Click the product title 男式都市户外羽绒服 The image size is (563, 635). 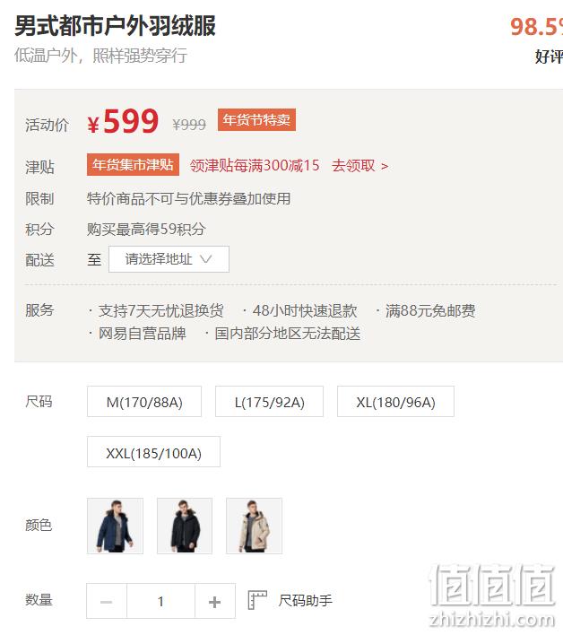click(x=115, y=26)
